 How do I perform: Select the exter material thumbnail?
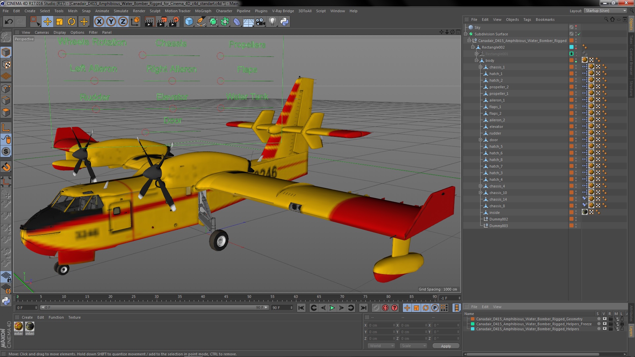19,327
